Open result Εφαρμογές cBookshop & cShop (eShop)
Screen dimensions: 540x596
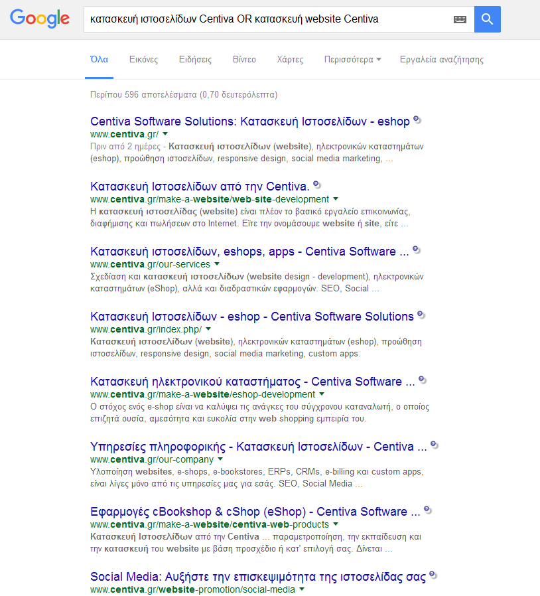pos(255,511)
